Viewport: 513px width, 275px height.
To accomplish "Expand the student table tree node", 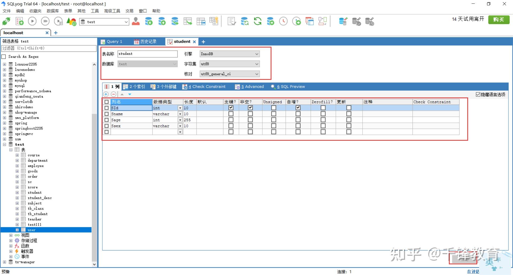I will 17,192.
